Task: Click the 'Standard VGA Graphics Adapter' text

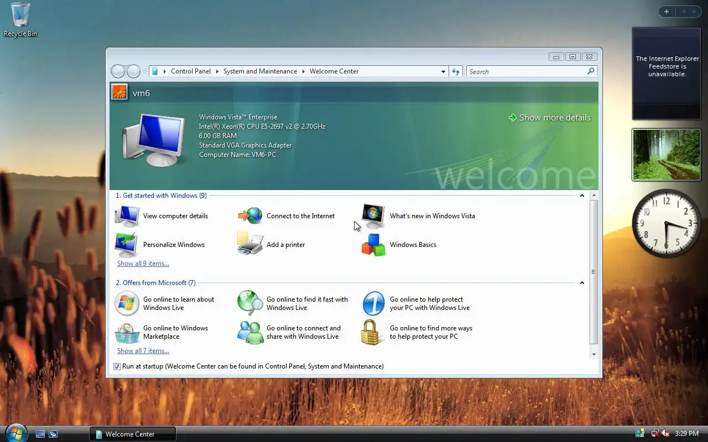Action: coord(245,145)
